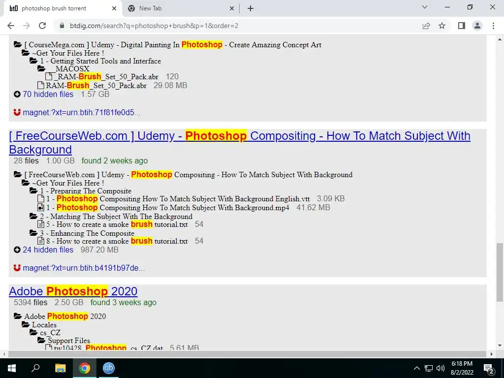Click the file icon of the English.vtt file
504x378 pixels.
point(41,198)
